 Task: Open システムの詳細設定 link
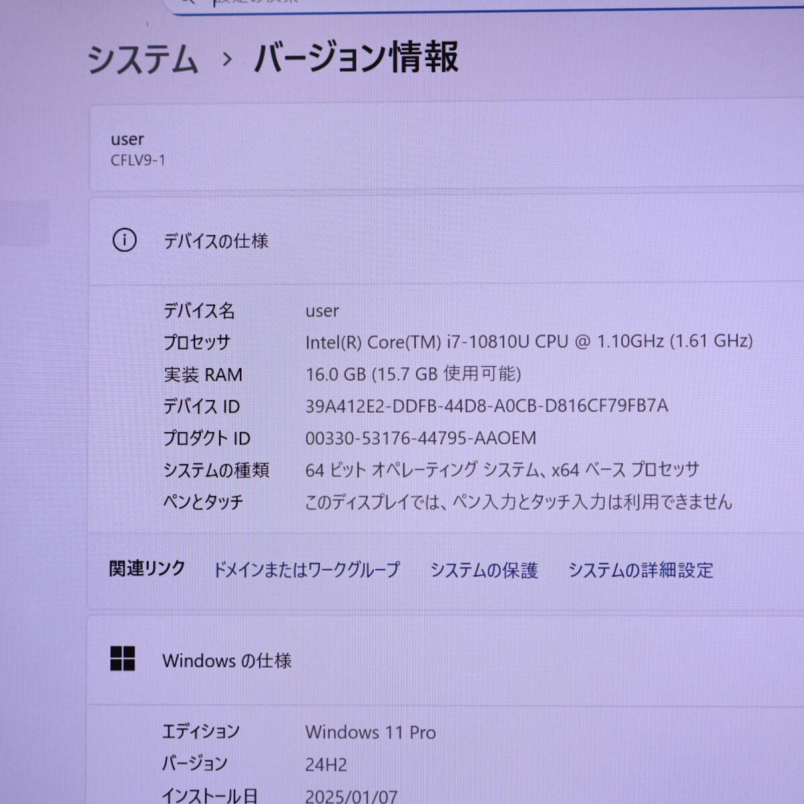tap(641, 570)
